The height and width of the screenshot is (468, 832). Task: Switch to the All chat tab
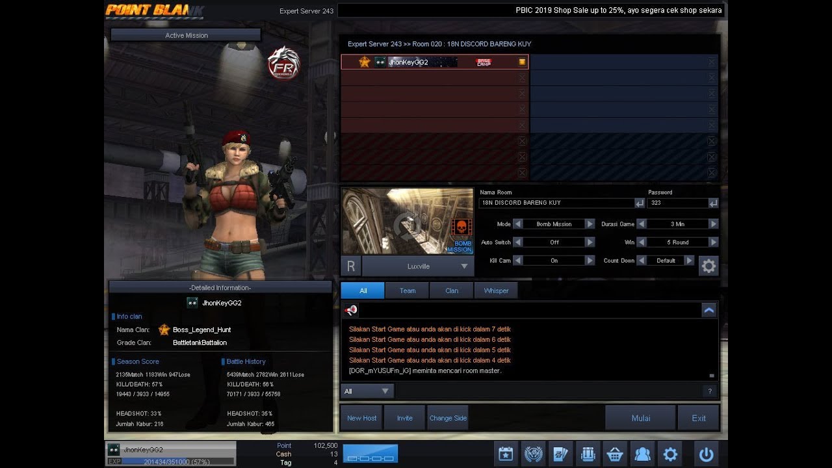[363, 291]
